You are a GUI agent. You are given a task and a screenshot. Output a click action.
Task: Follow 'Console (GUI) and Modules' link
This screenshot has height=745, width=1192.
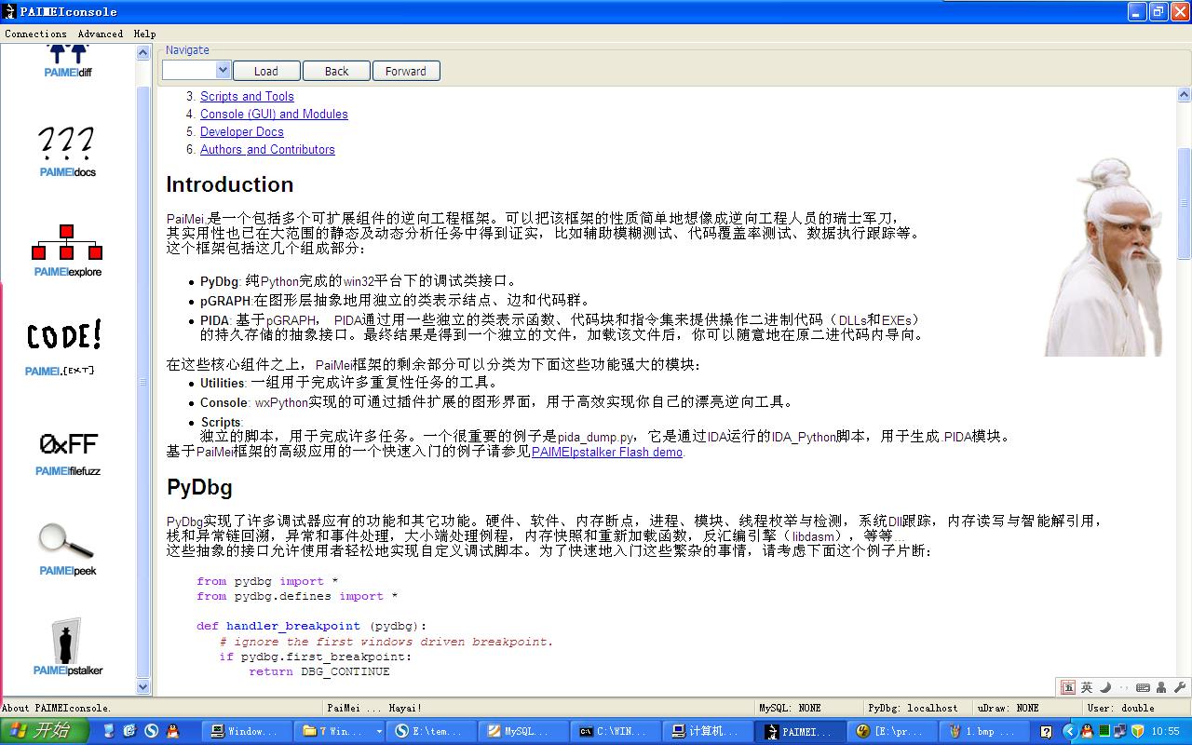click(274, 114)
